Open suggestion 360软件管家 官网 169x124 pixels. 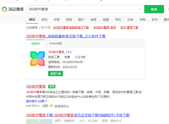105,28
